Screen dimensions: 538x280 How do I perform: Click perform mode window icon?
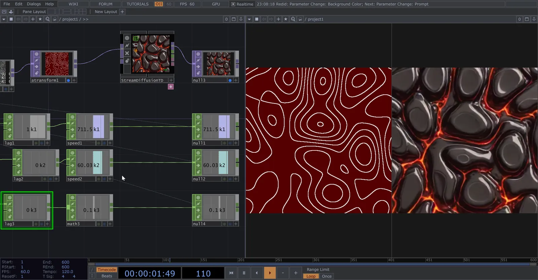(4, 11)
